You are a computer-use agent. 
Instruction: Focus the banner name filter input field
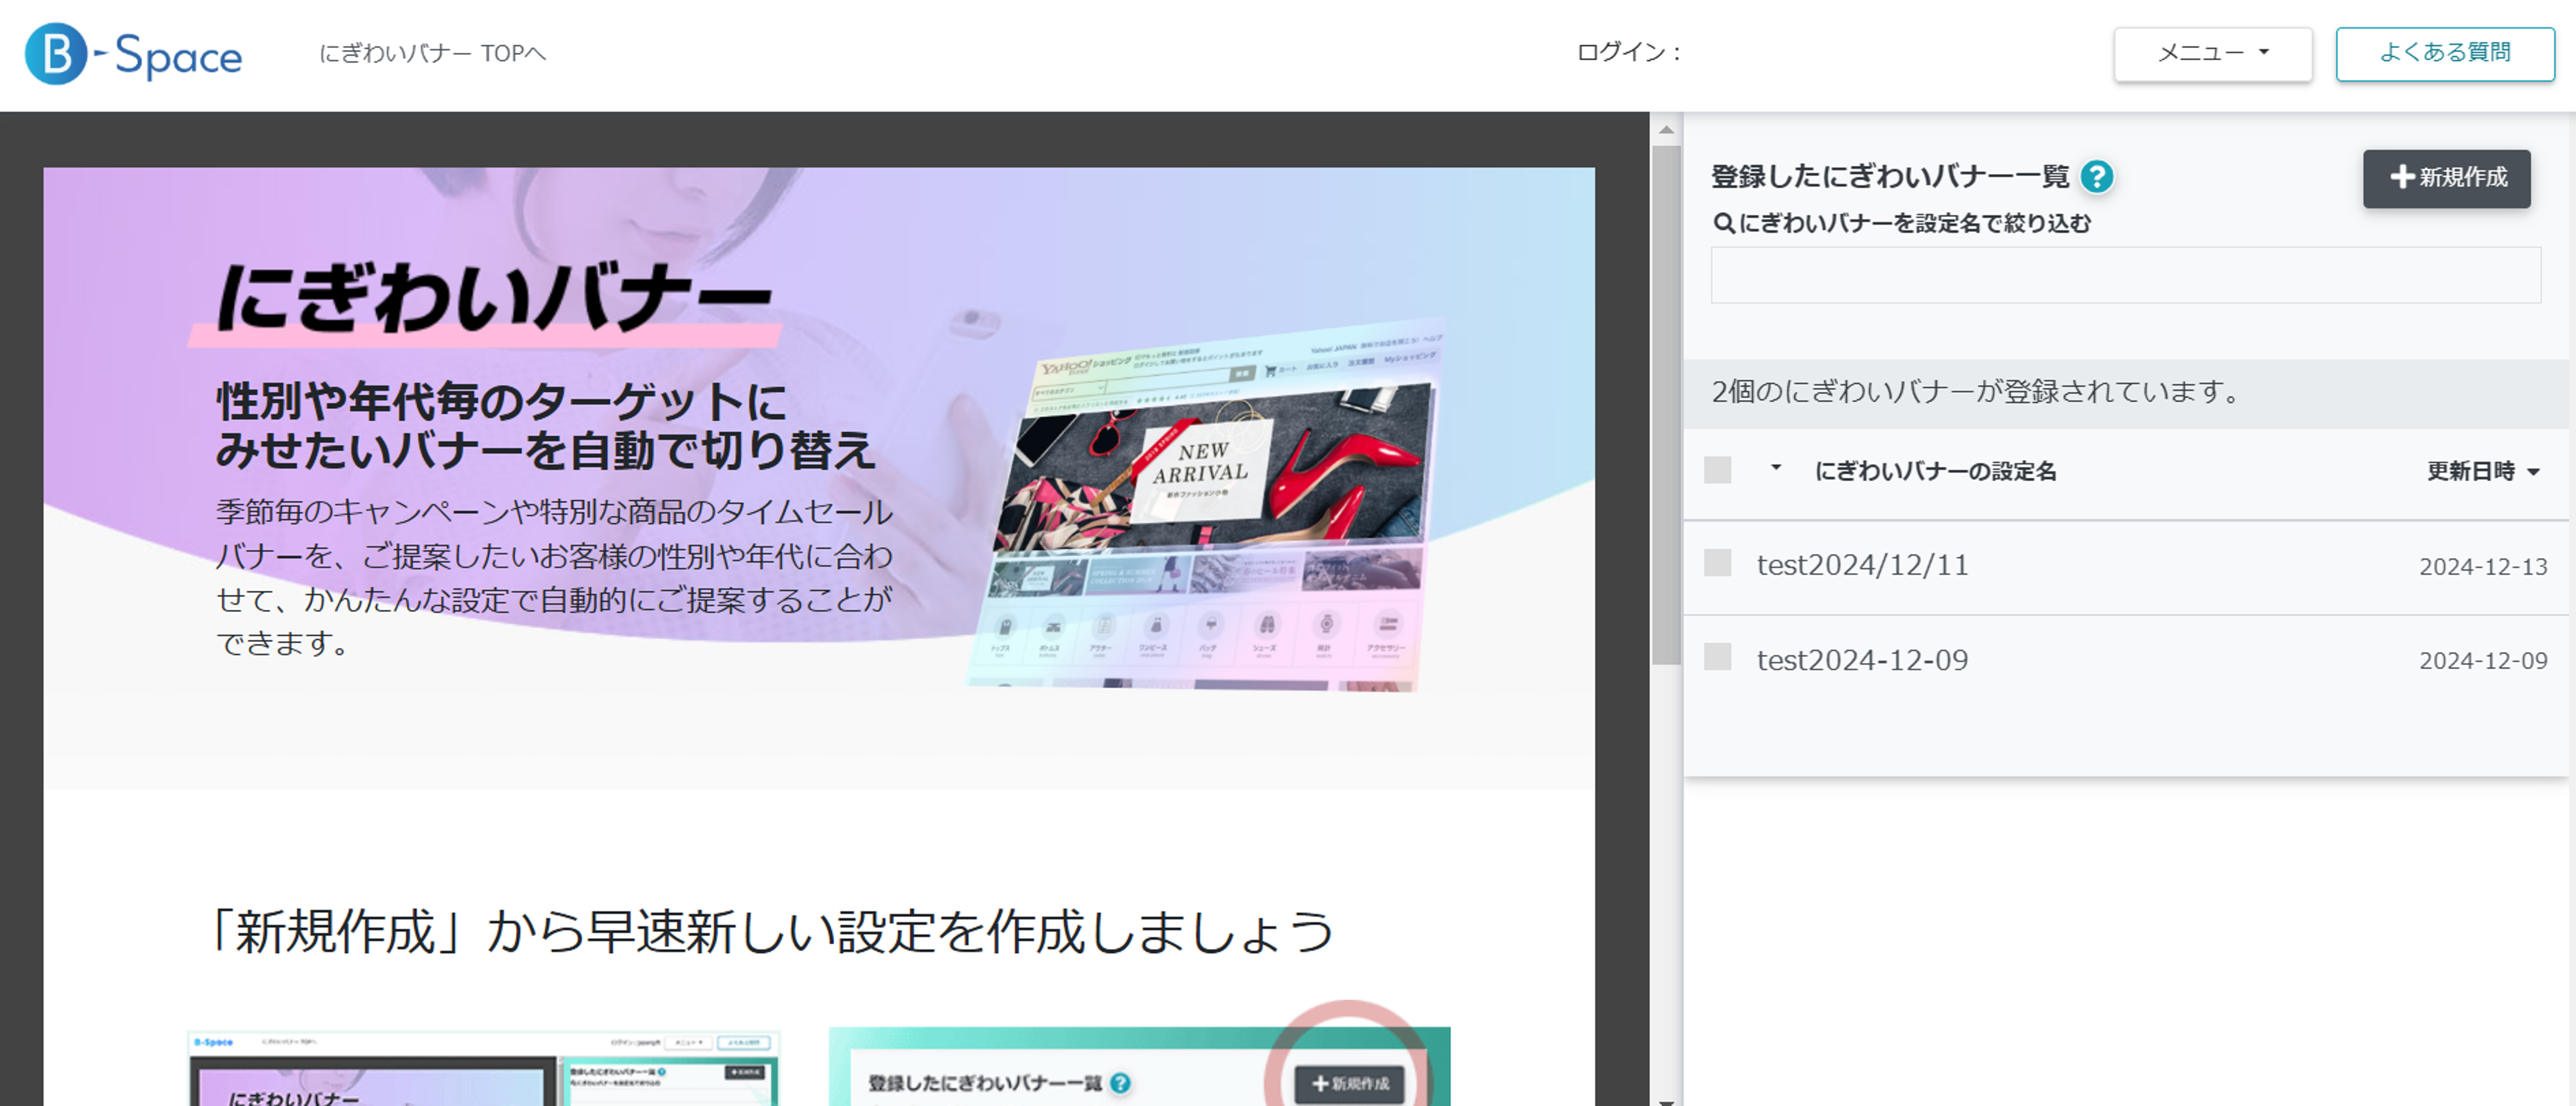tap(2125, 276)
